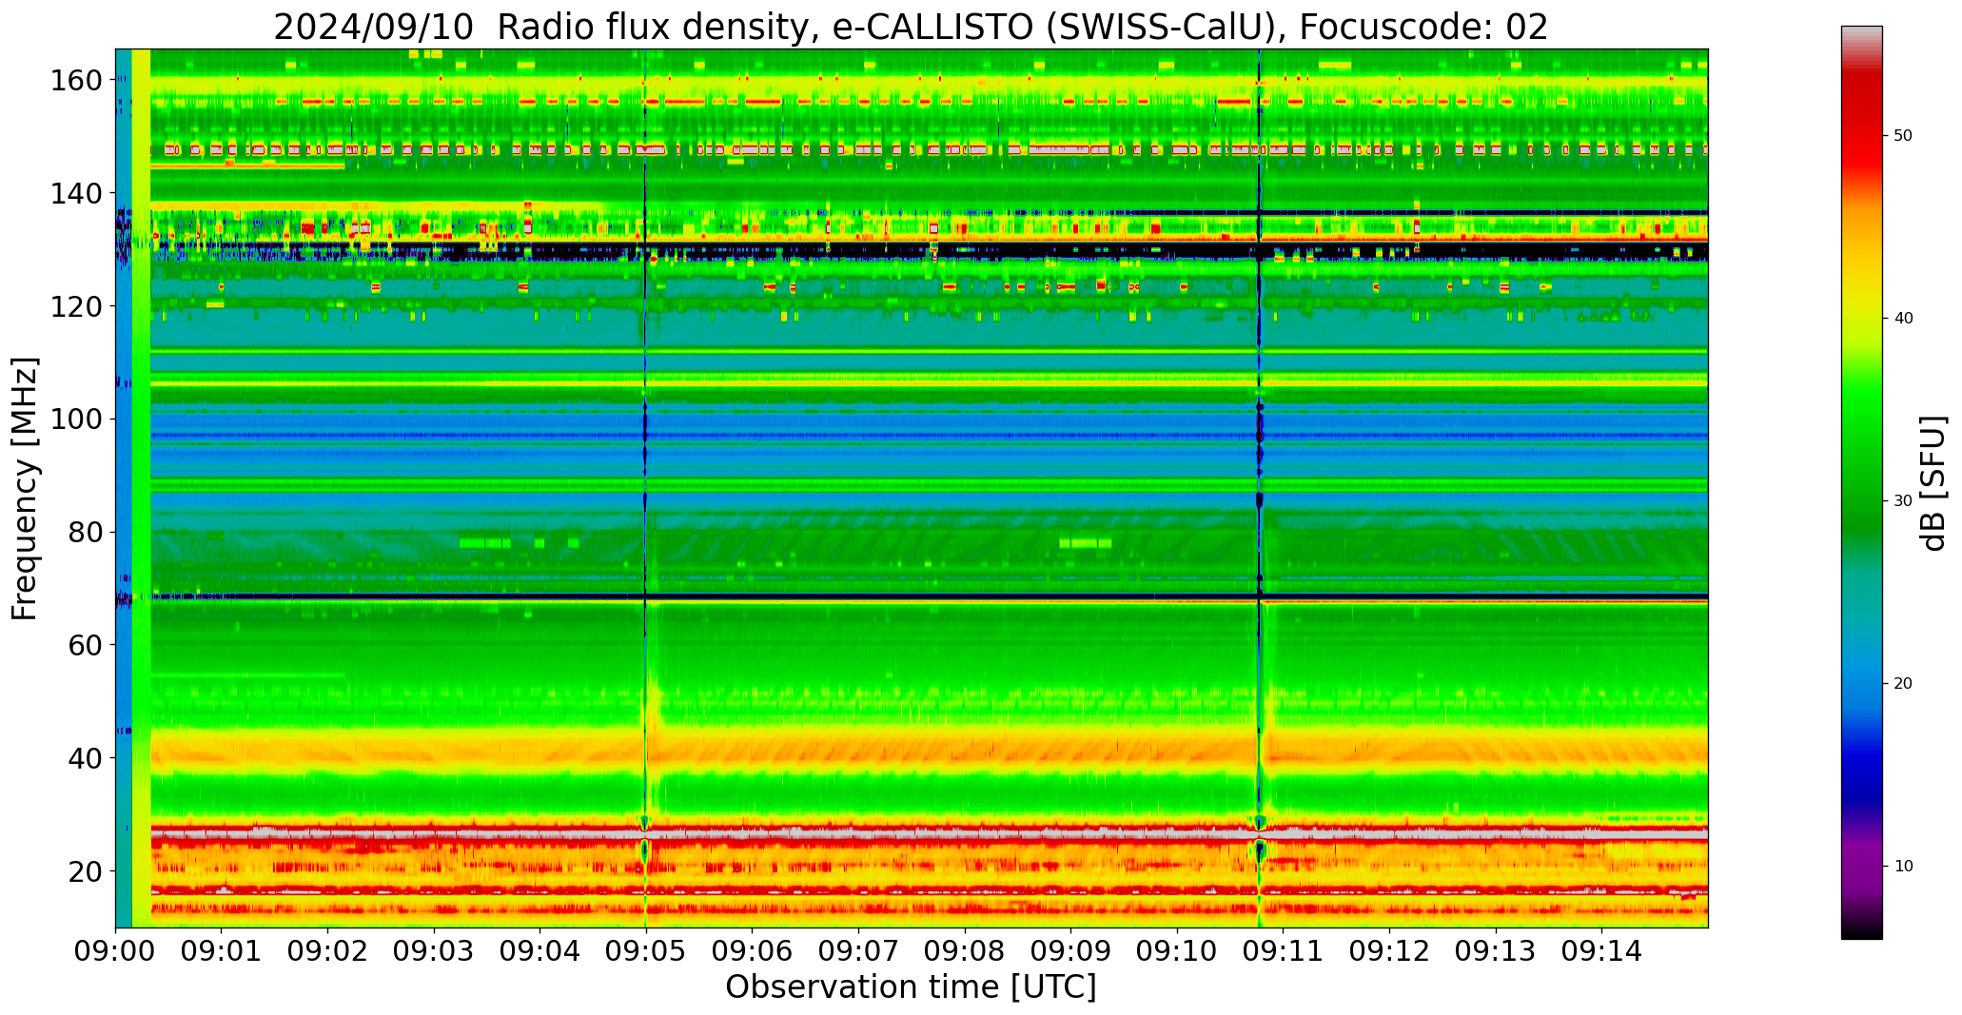Click the colorbar tick label 50
The width and height of the screenshot is (1962, 1015).
pos(1903,136)
